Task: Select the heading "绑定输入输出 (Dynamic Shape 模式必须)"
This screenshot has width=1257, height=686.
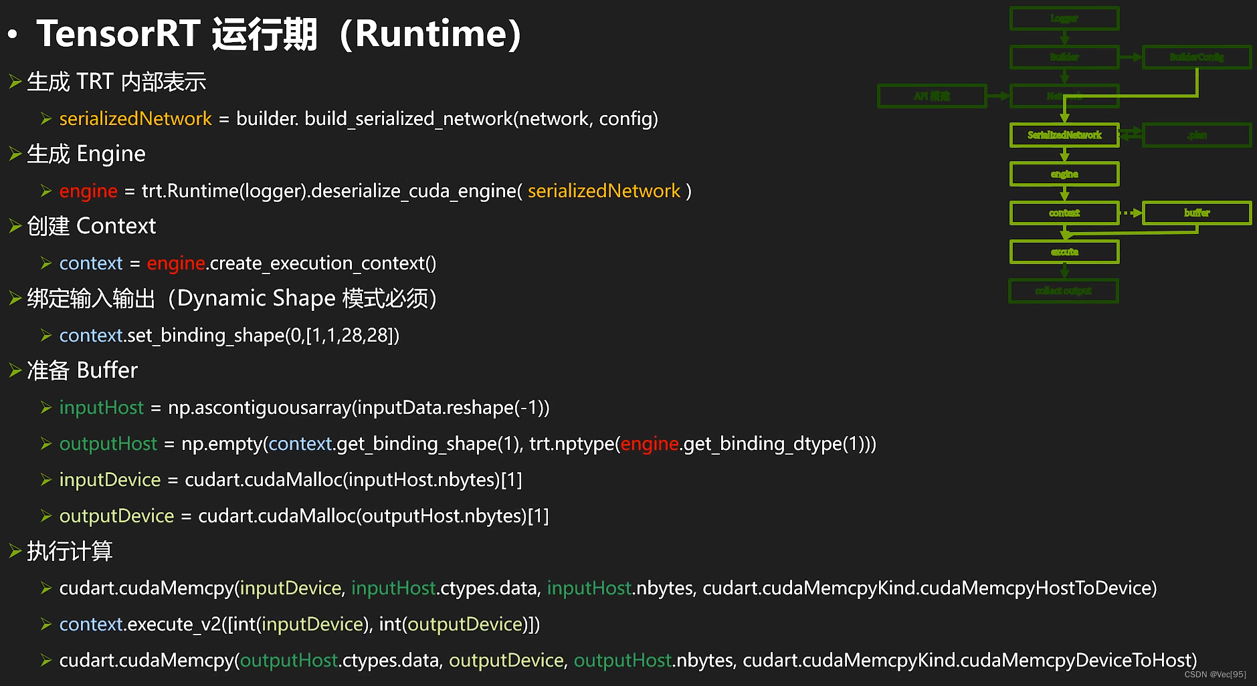Action: tap(232, 299)
